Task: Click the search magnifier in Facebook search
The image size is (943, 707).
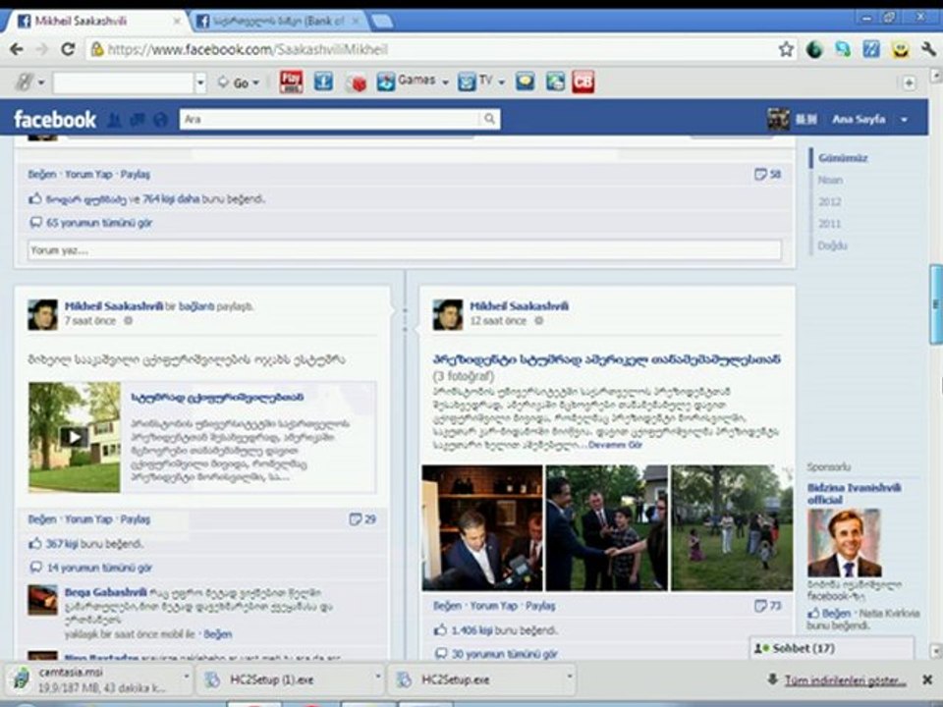Action: [489, 119]
